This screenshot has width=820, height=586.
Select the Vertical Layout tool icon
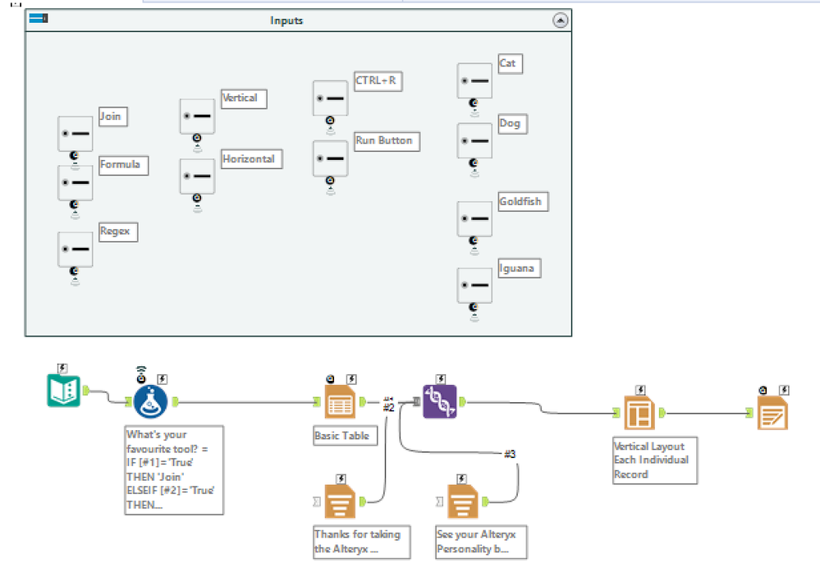pos(639,413)
